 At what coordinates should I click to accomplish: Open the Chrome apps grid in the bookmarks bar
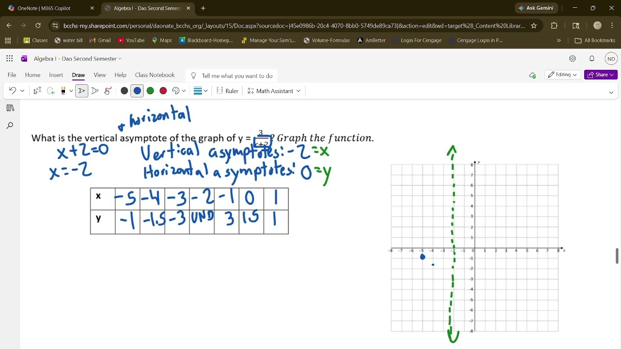coord(8,40)
